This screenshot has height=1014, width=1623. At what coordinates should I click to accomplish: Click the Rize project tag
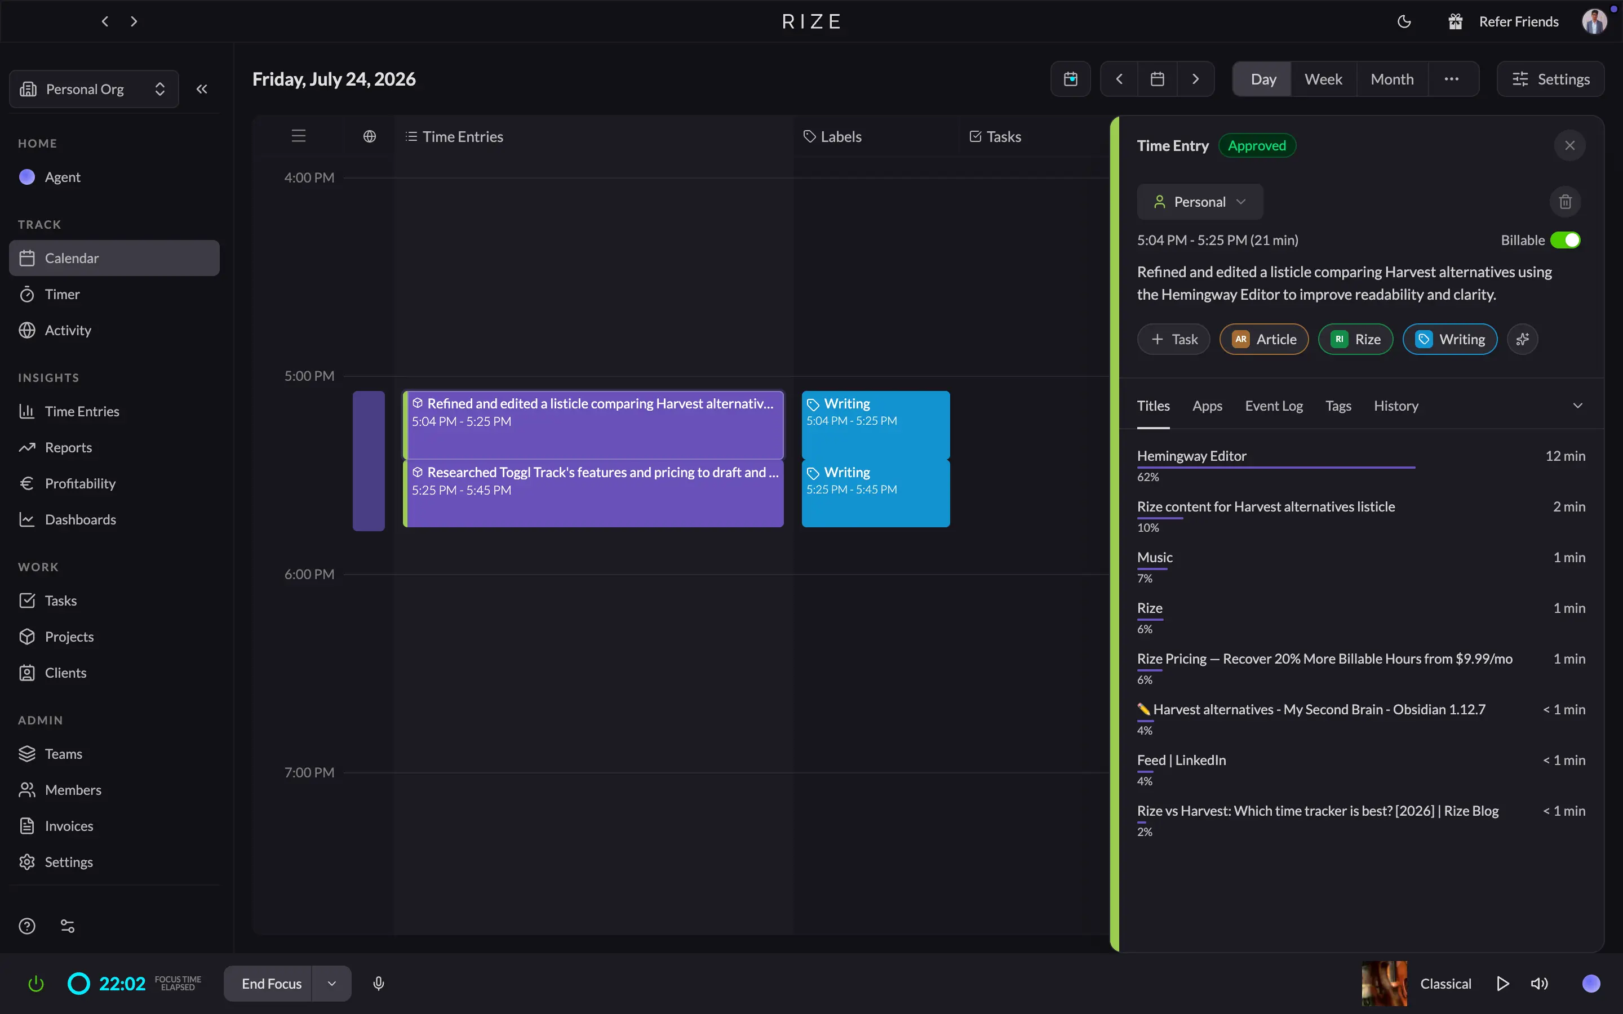coord(1355,339)
